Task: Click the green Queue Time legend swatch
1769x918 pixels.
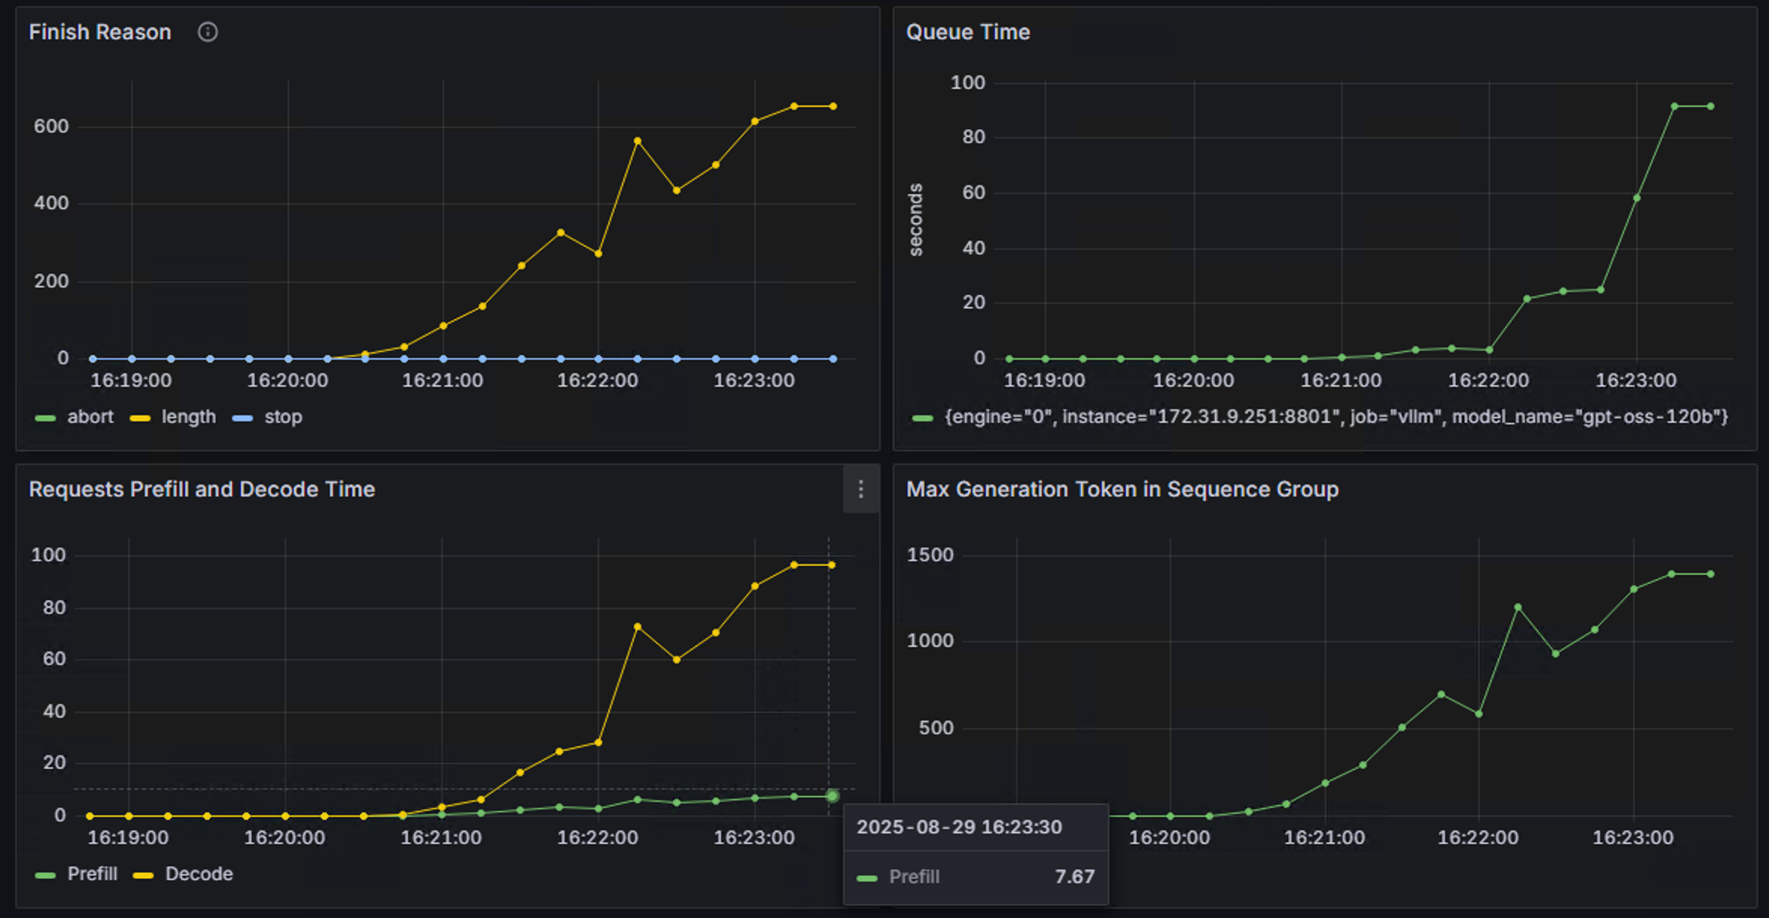Action: click(922, 418)
